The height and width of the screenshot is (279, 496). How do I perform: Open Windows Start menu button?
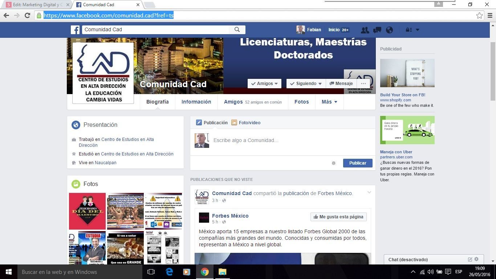[x=9, y=272]
